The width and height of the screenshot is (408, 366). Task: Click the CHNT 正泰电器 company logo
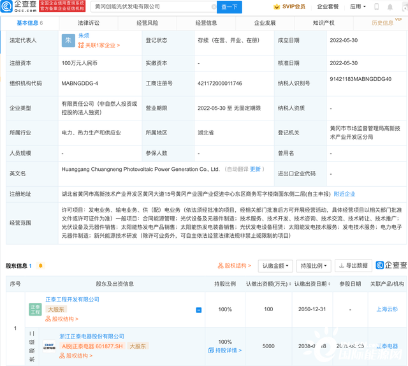(49, 346)
